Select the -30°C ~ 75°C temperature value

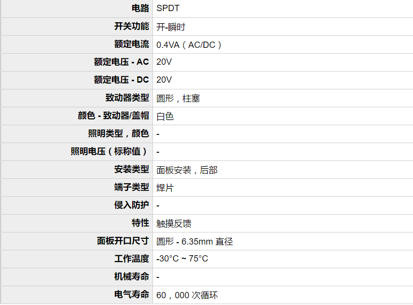182,259
